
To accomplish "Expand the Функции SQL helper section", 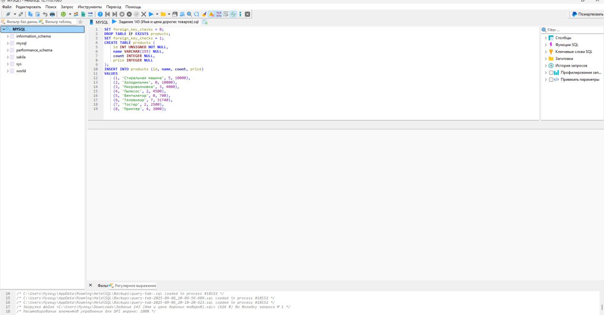I will (546, 45).
